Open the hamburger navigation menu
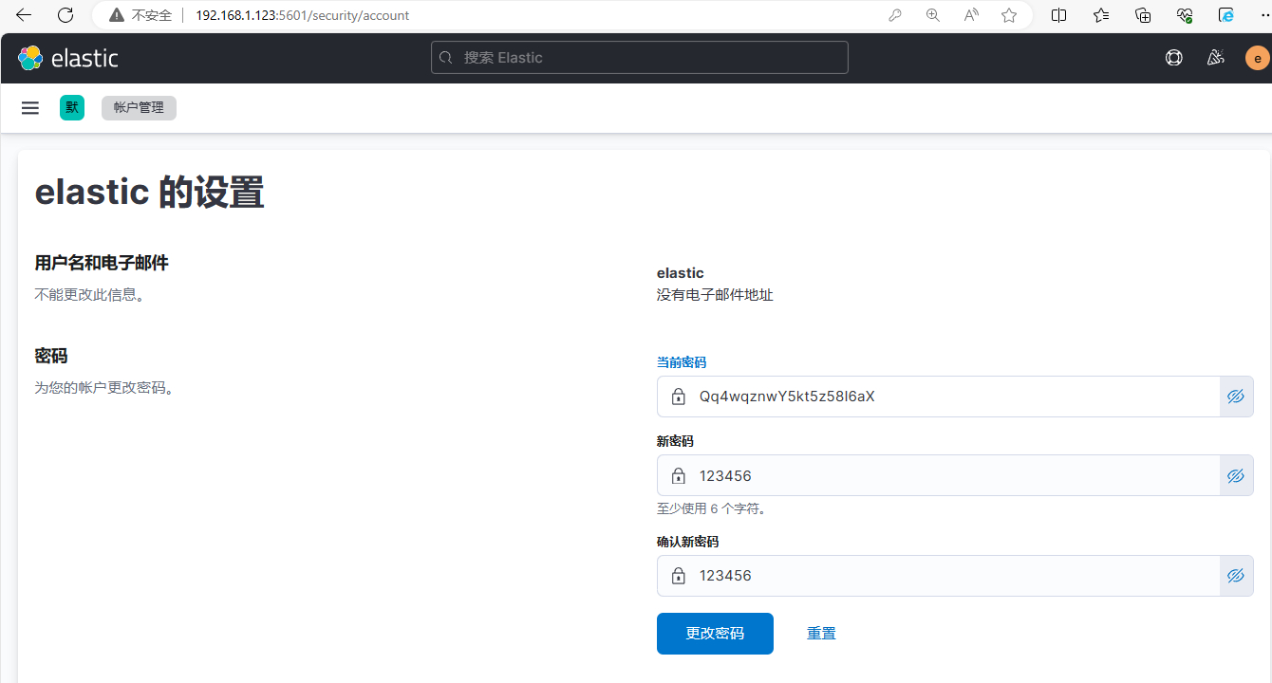 coord(30,108)
